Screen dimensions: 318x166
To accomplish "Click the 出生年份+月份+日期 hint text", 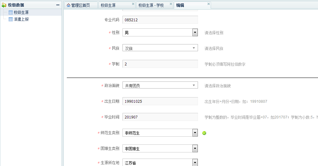I will pos(236,102).
